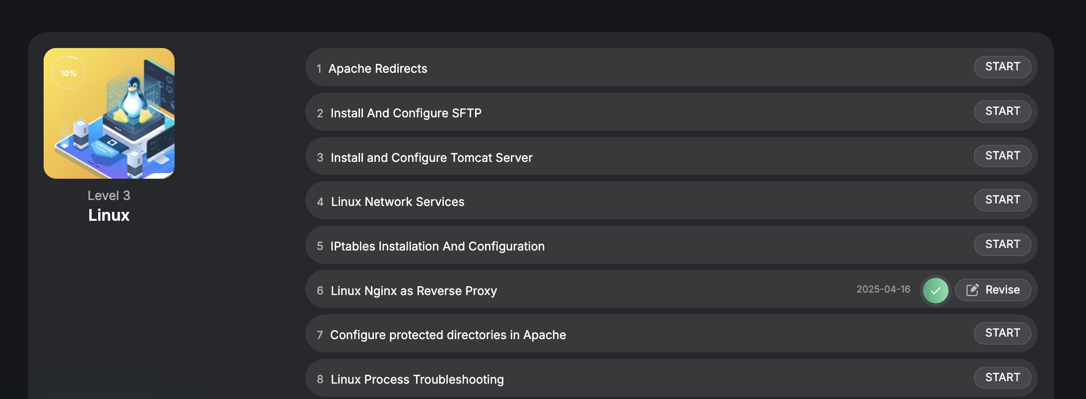1086x399 pixels.
Task: Open the Linux Process Troubleshooting title
Action: coord(417,380)
